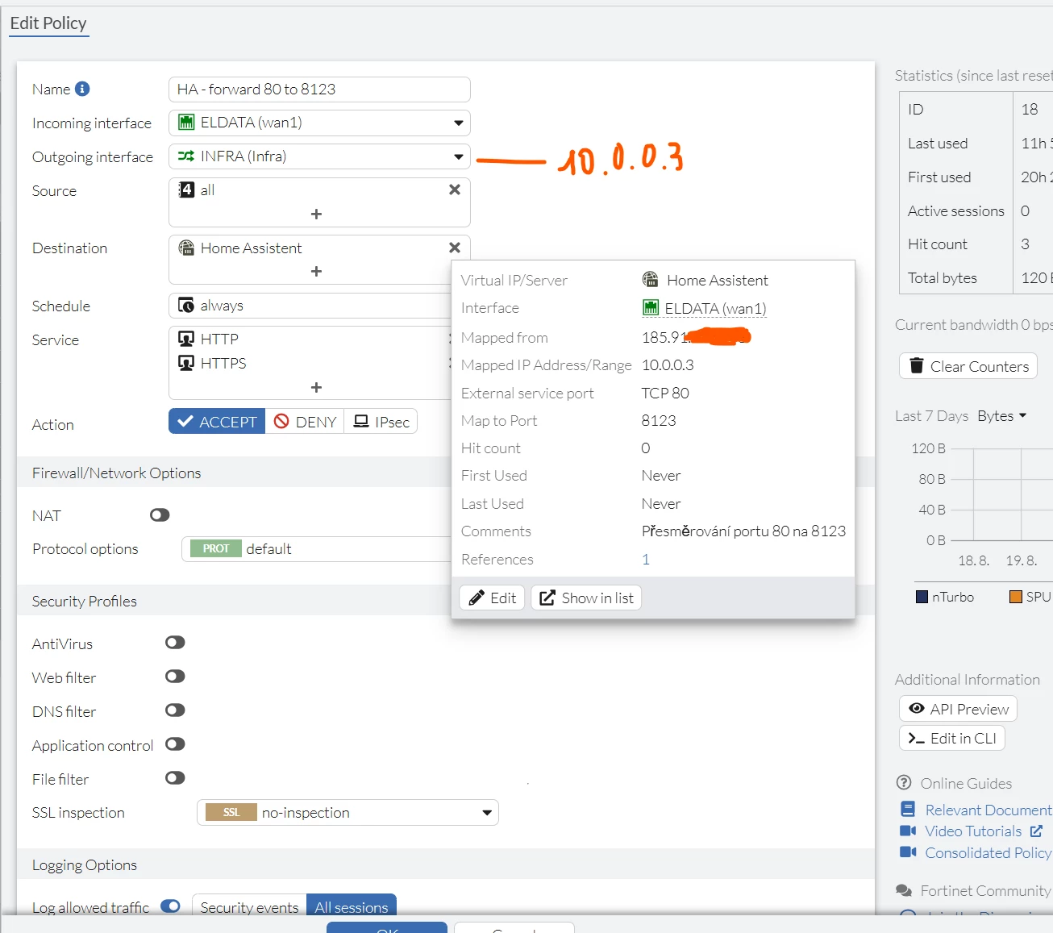Enable Application control profile
Image resolution: width=1053 pixels, height=933 pixels.
pyautogui.click(x=175, y=744)
